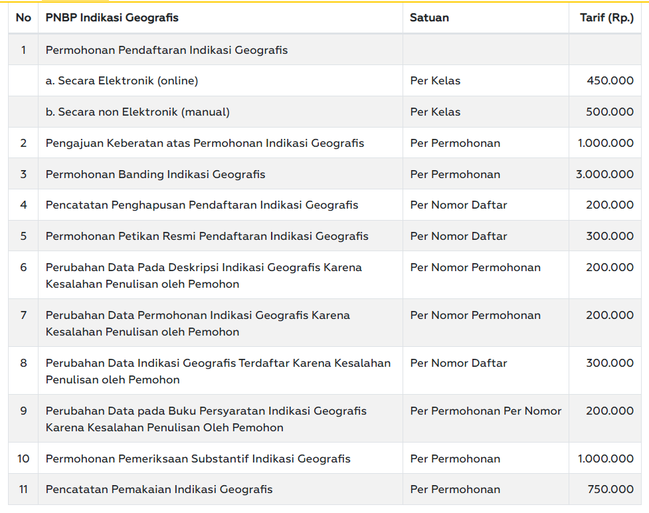Select "Permohonan Pendaftaran Indikasi Geografis" row text
The image size is (649, 513).
pos(166,50)
